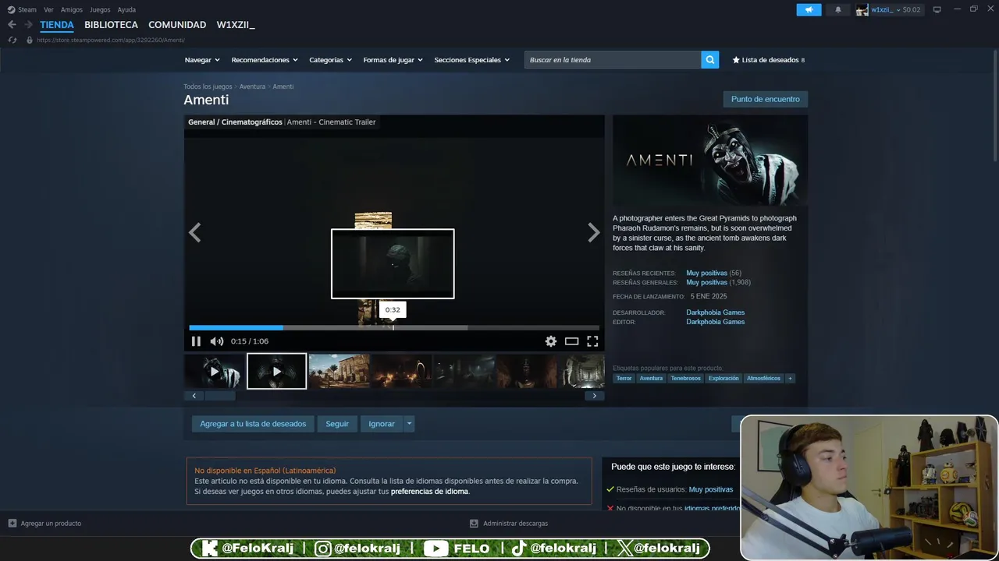
Task: Open Administrar descargas
Action: (x=509, y=524)
